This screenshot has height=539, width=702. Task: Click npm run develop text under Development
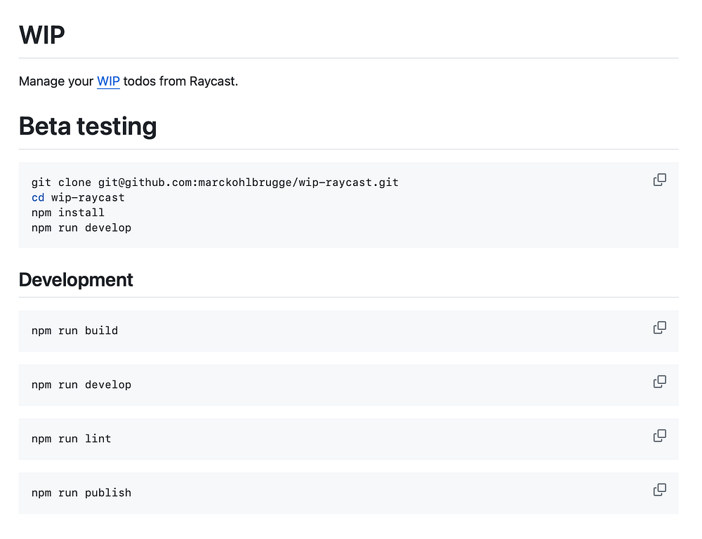coord(81,385)
